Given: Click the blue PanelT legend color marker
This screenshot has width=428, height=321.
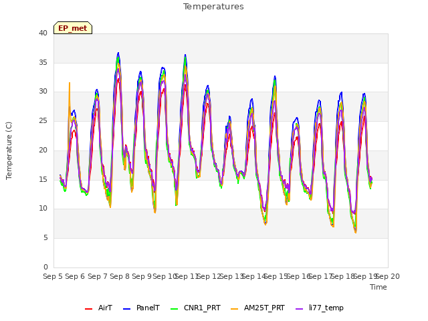Looking at the screenshot, I should pyautogui.click(x=127, y=309).
